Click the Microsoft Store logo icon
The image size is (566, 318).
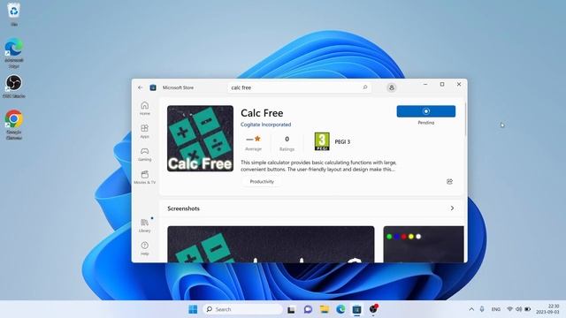pos(153,87)
